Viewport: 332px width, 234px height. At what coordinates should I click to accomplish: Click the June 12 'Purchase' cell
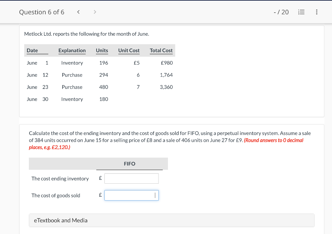(x=72, y=75)
